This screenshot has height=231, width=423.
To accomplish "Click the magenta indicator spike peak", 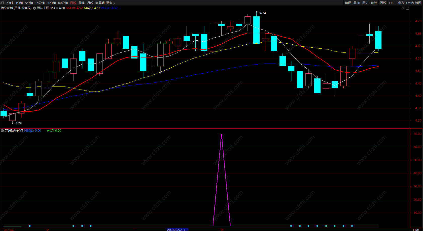I will 222,135.
